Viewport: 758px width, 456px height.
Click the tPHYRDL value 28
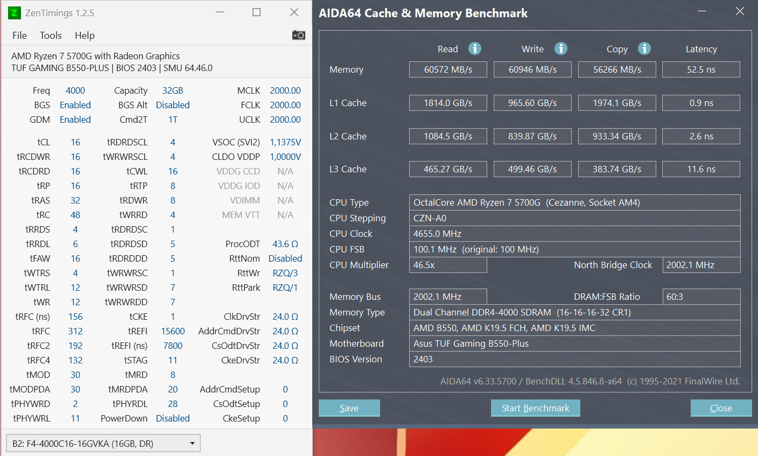pos(173,404)
